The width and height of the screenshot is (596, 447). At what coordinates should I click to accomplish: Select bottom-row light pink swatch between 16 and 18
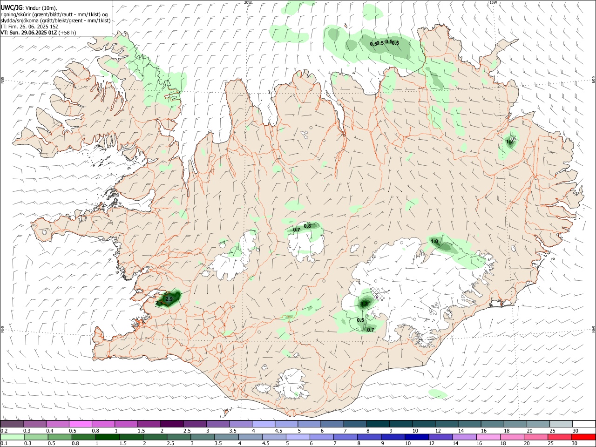click(488, 437)
